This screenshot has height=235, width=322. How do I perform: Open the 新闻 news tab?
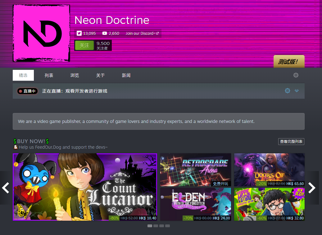[x=126, y=75]
